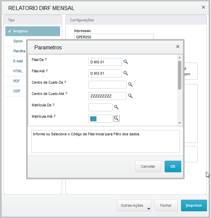Click scroll down arrow in parameters list
This screenshot has height=218, width=211.
[x=180, y=123]
